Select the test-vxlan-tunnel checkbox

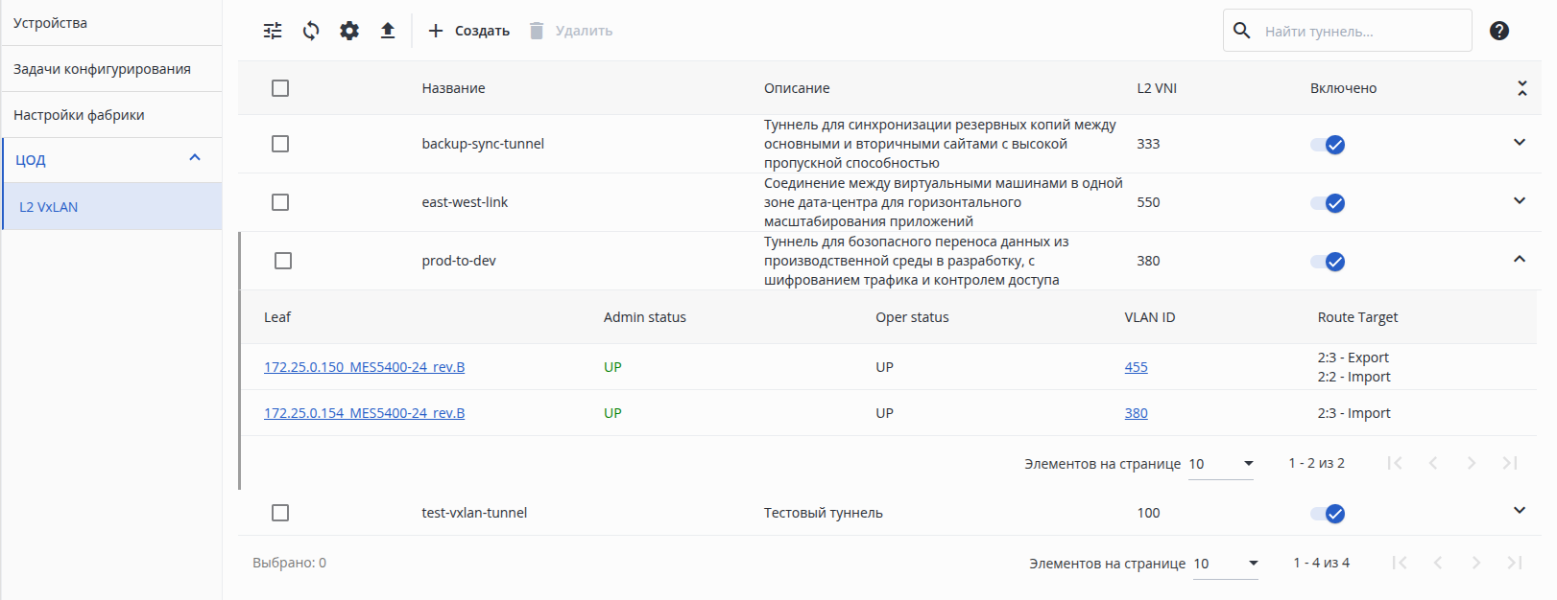coord(280,513)
